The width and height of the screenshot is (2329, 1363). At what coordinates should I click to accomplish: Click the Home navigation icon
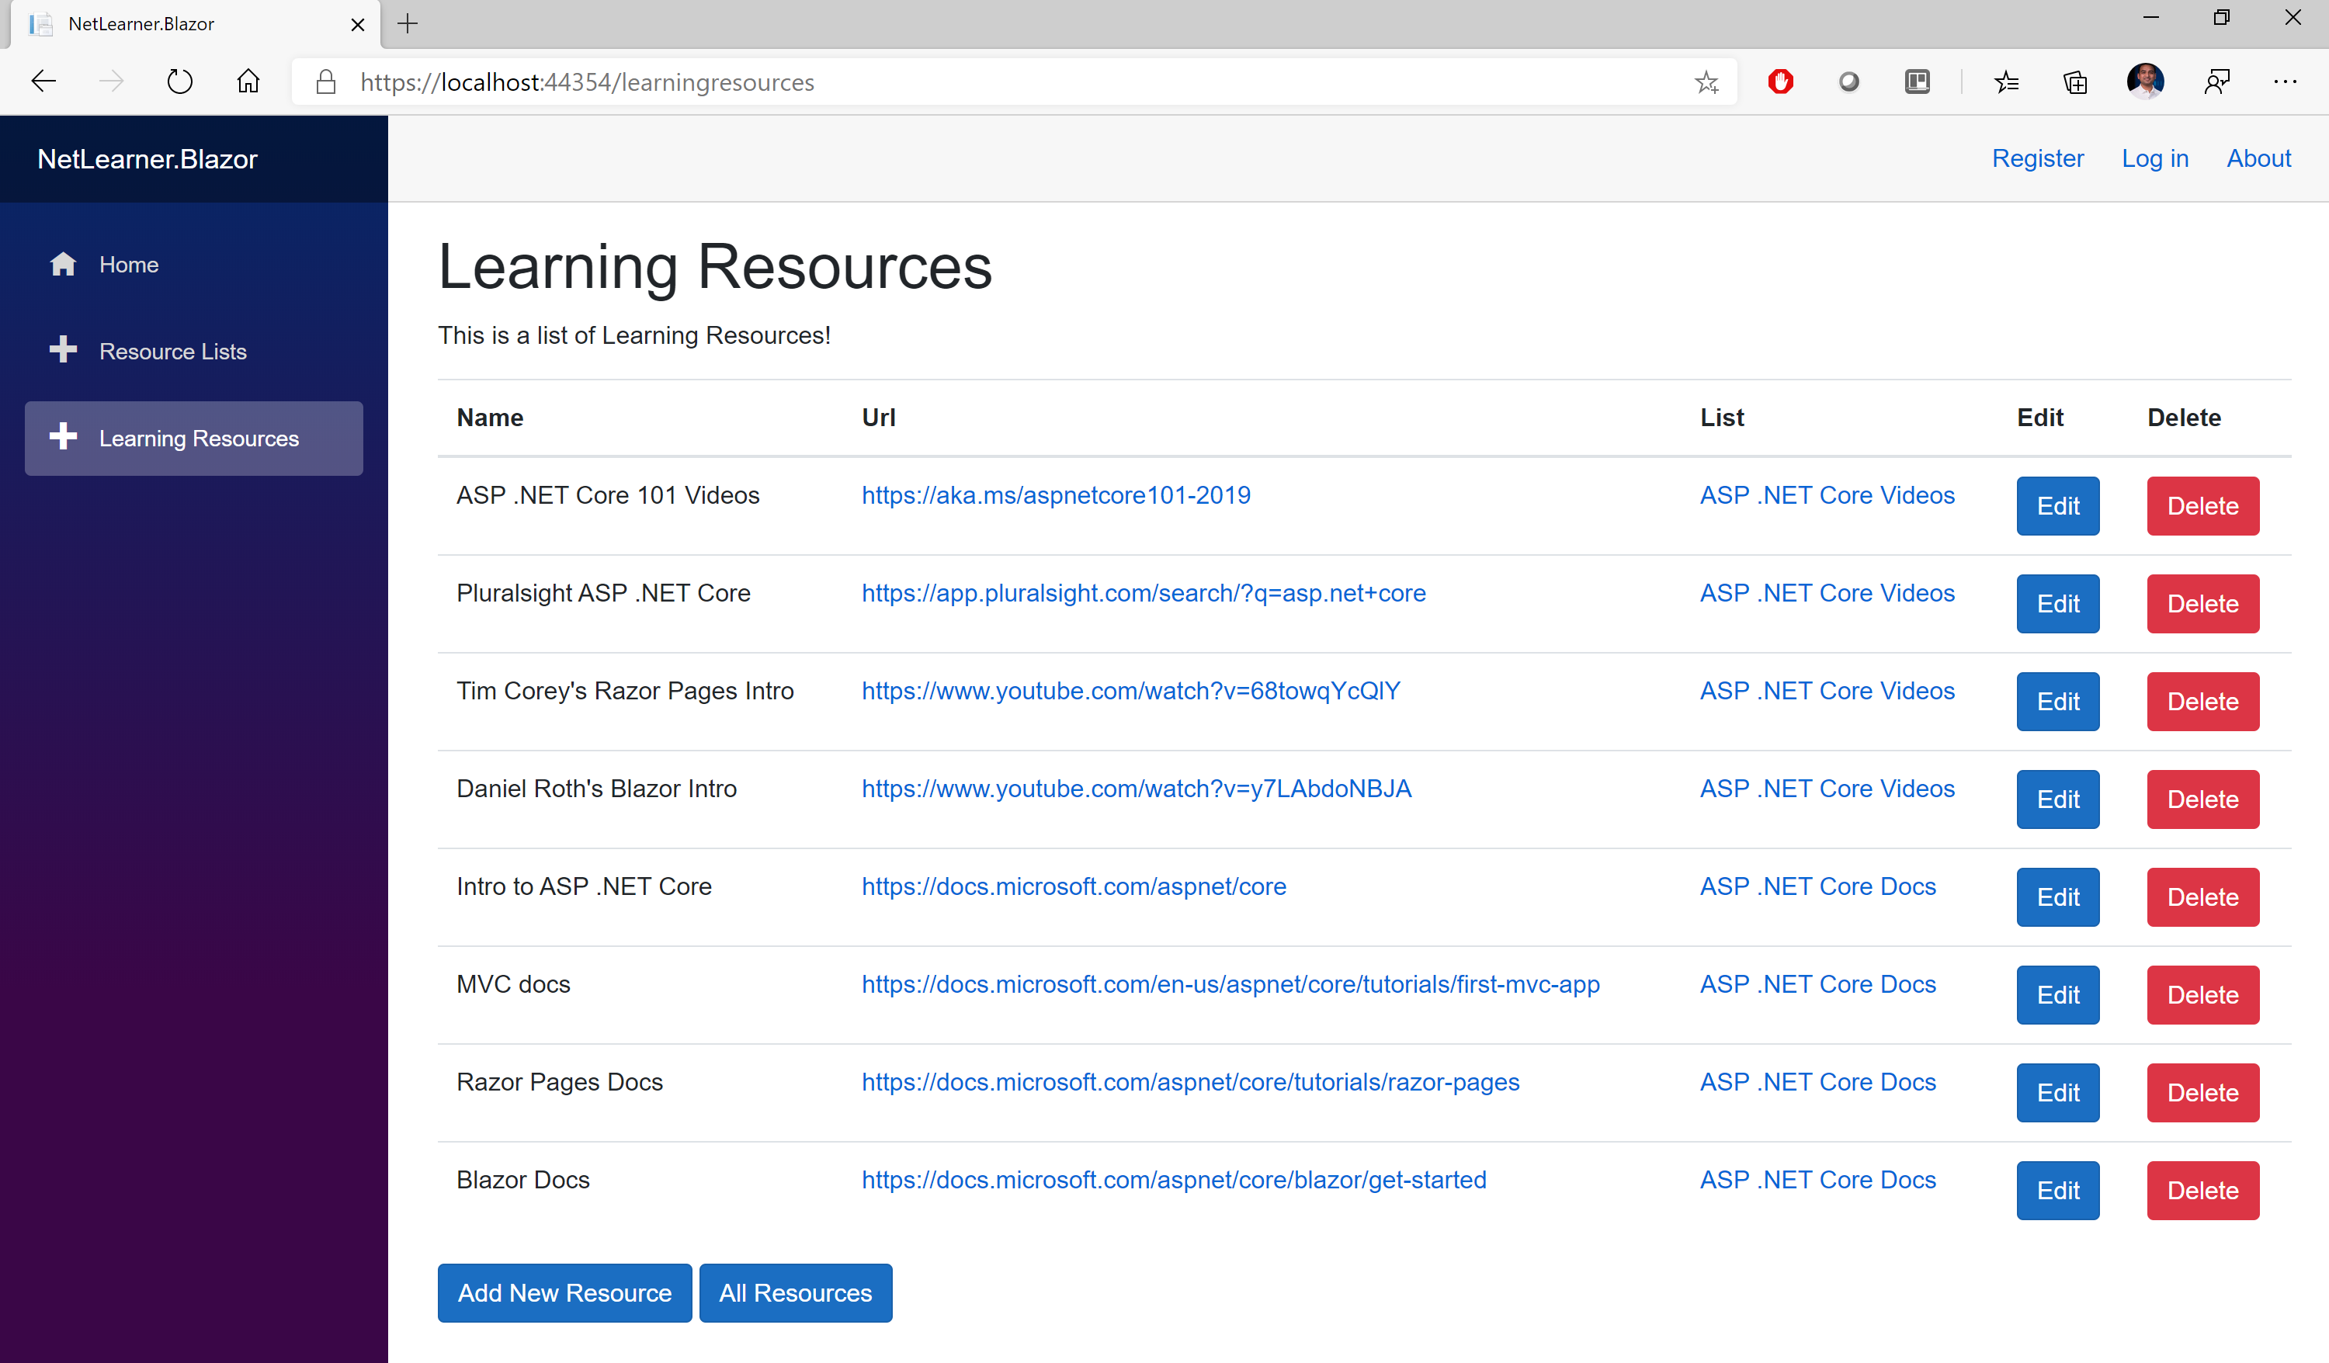click(x=61, y=265)
